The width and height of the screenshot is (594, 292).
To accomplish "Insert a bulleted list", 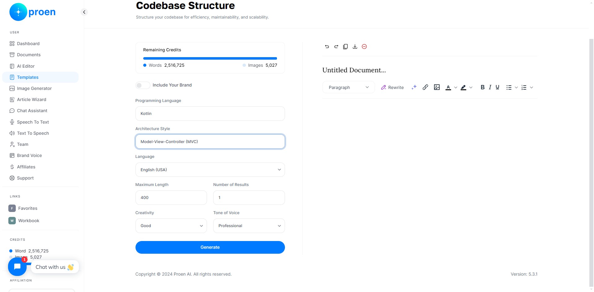I will (509, 87).
